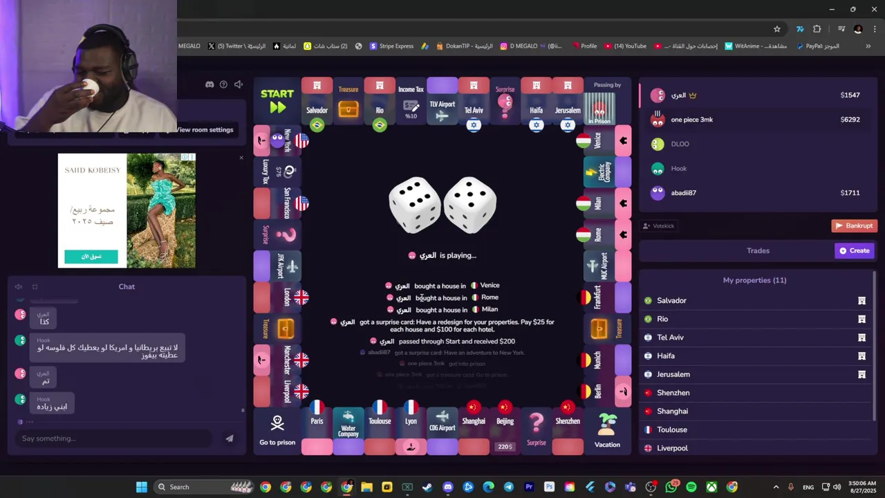Select player DLOO in player list

[758, 144]
